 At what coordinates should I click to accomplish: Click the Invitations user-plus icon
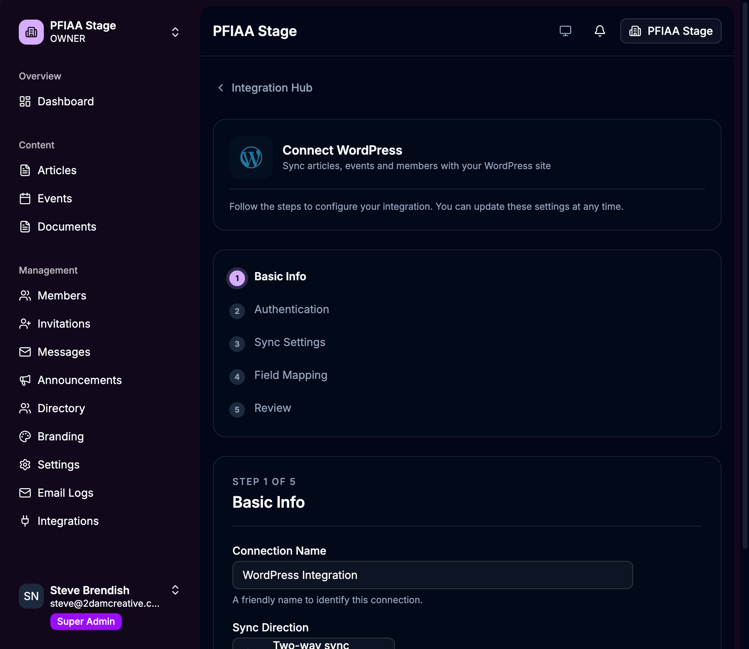point(25,324)
